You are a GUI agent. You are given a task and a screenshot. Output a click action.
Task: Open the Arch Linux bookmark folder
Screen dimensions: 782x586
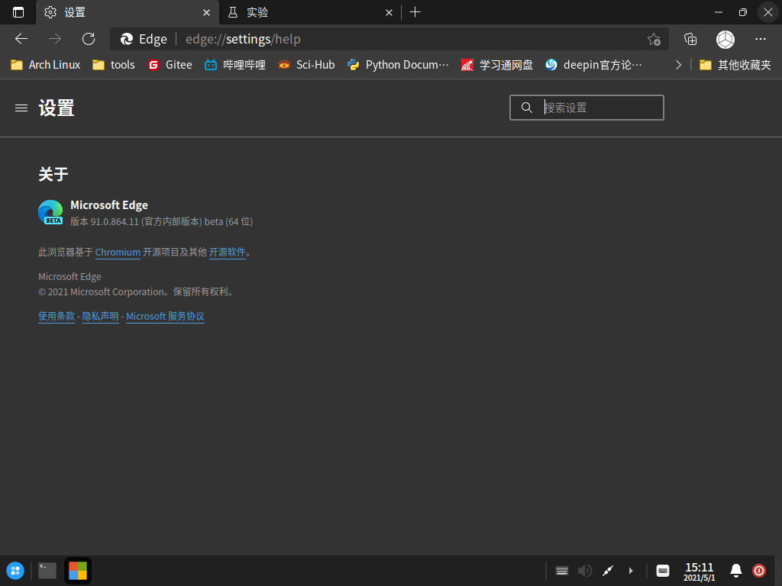click(x=45, y=65)
